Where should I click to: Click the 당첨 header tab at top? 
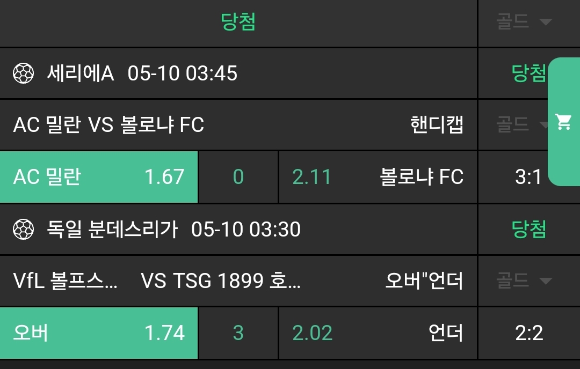click(238, 22)
